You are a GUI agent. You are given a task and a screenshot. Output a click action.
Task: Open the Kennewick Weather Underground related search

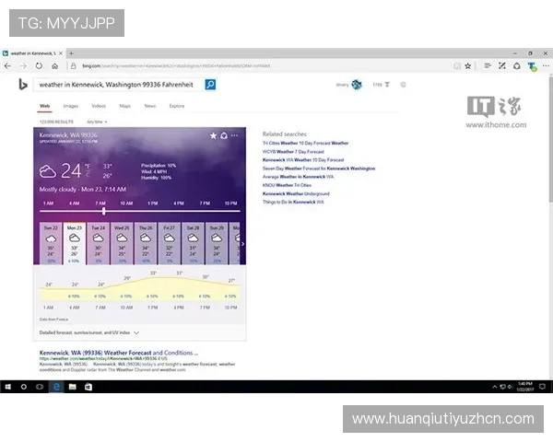click(296, 193)
